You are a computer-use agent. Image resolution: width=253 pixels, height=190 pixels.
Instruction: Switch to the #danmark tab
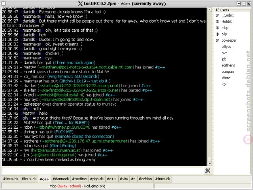tap(60, 179)
